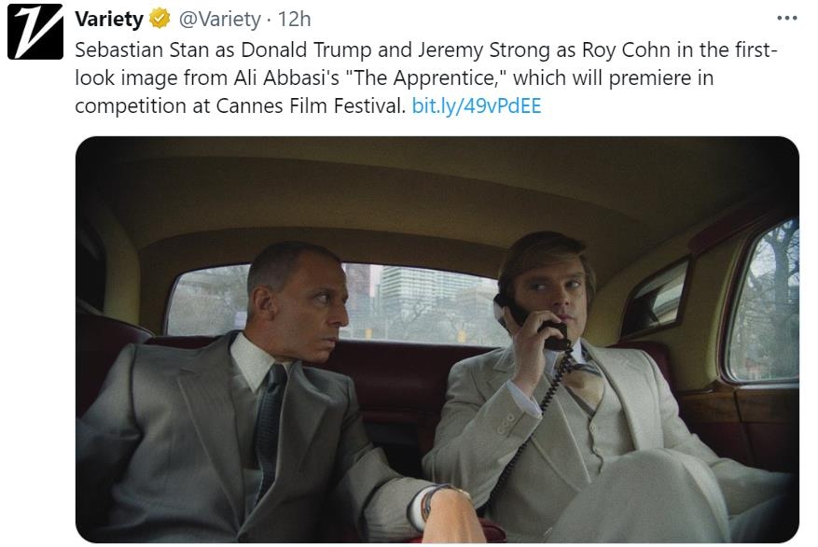Screen dimensions: 818x547
Task: Open tweet via the 12h timestamp
Action: pos(295,19)
